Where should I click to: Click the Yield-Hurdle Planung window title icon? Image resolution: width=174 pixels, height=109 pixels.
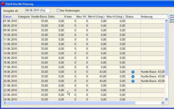(x=3, y=4)
